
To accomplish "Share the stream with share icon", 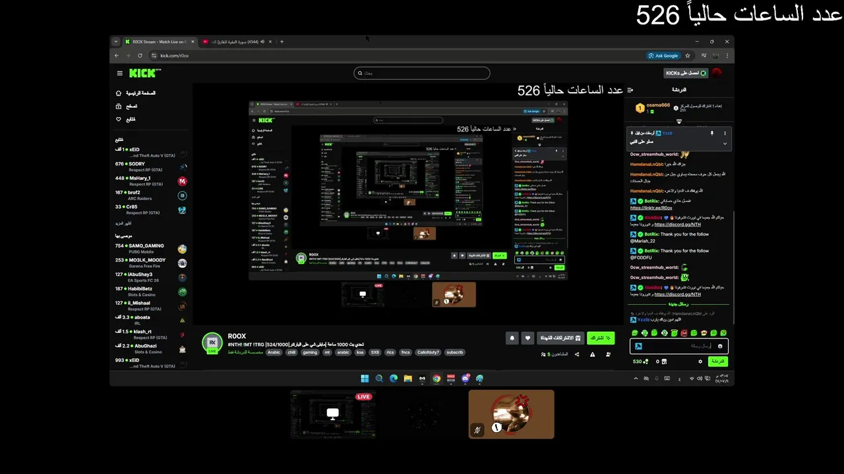I will (577, 354).
